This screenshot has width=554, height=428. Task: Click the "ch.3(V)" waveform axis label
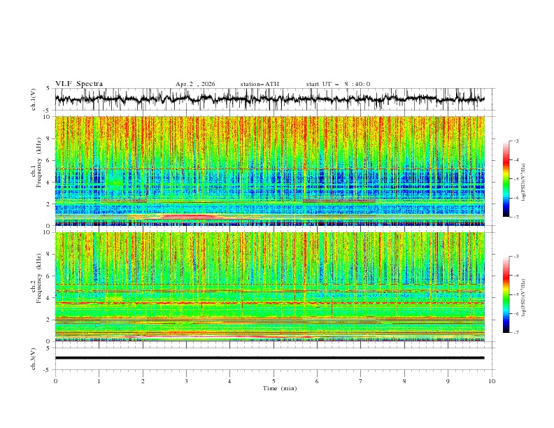(x=34, y=359)
